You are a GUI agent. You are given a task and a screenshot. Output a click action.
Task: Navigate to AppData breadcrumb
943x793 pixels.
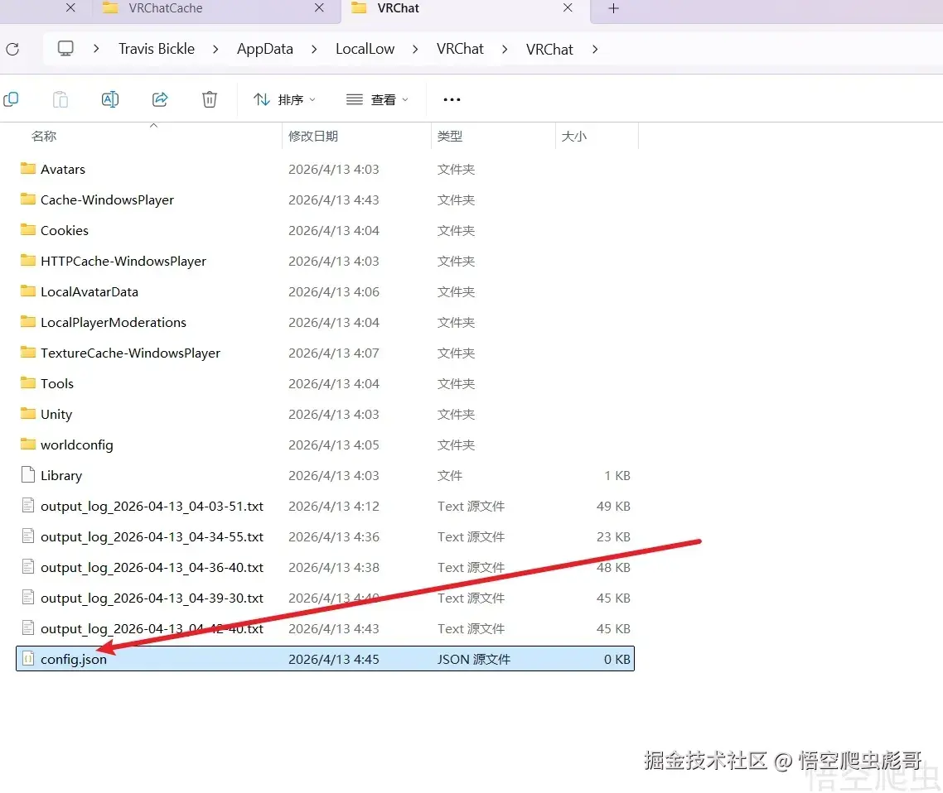pos(264,50)
